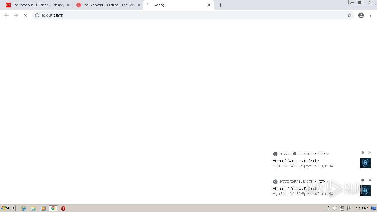Open Action Center flag tray icon
The image size is (377, 212).
[349, 208]
